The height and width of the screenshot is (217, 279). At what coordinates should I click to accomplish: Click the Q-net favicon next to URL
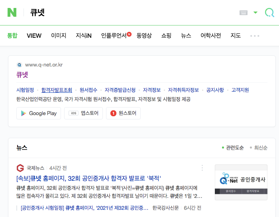(x=19, y=65)
